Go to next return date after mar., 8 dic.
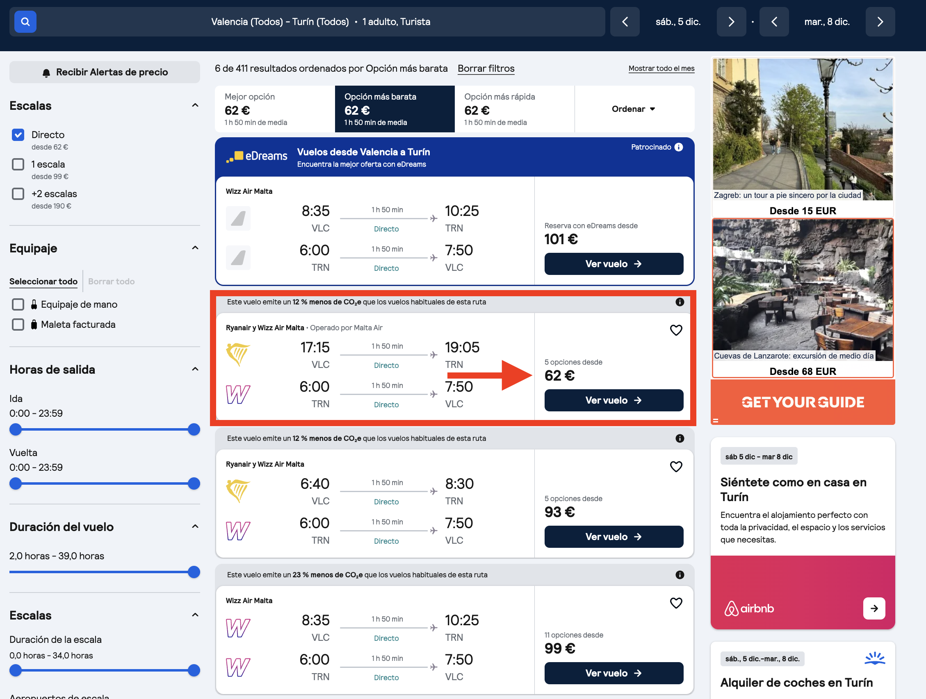Image resolution: width=926 pixels, height=699 pixels. click(x=880, y=22)
